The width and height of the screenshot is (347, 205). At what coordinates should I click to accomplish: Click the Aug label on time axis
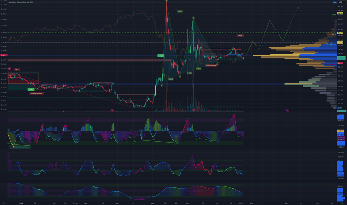click(x=251, y=203)
